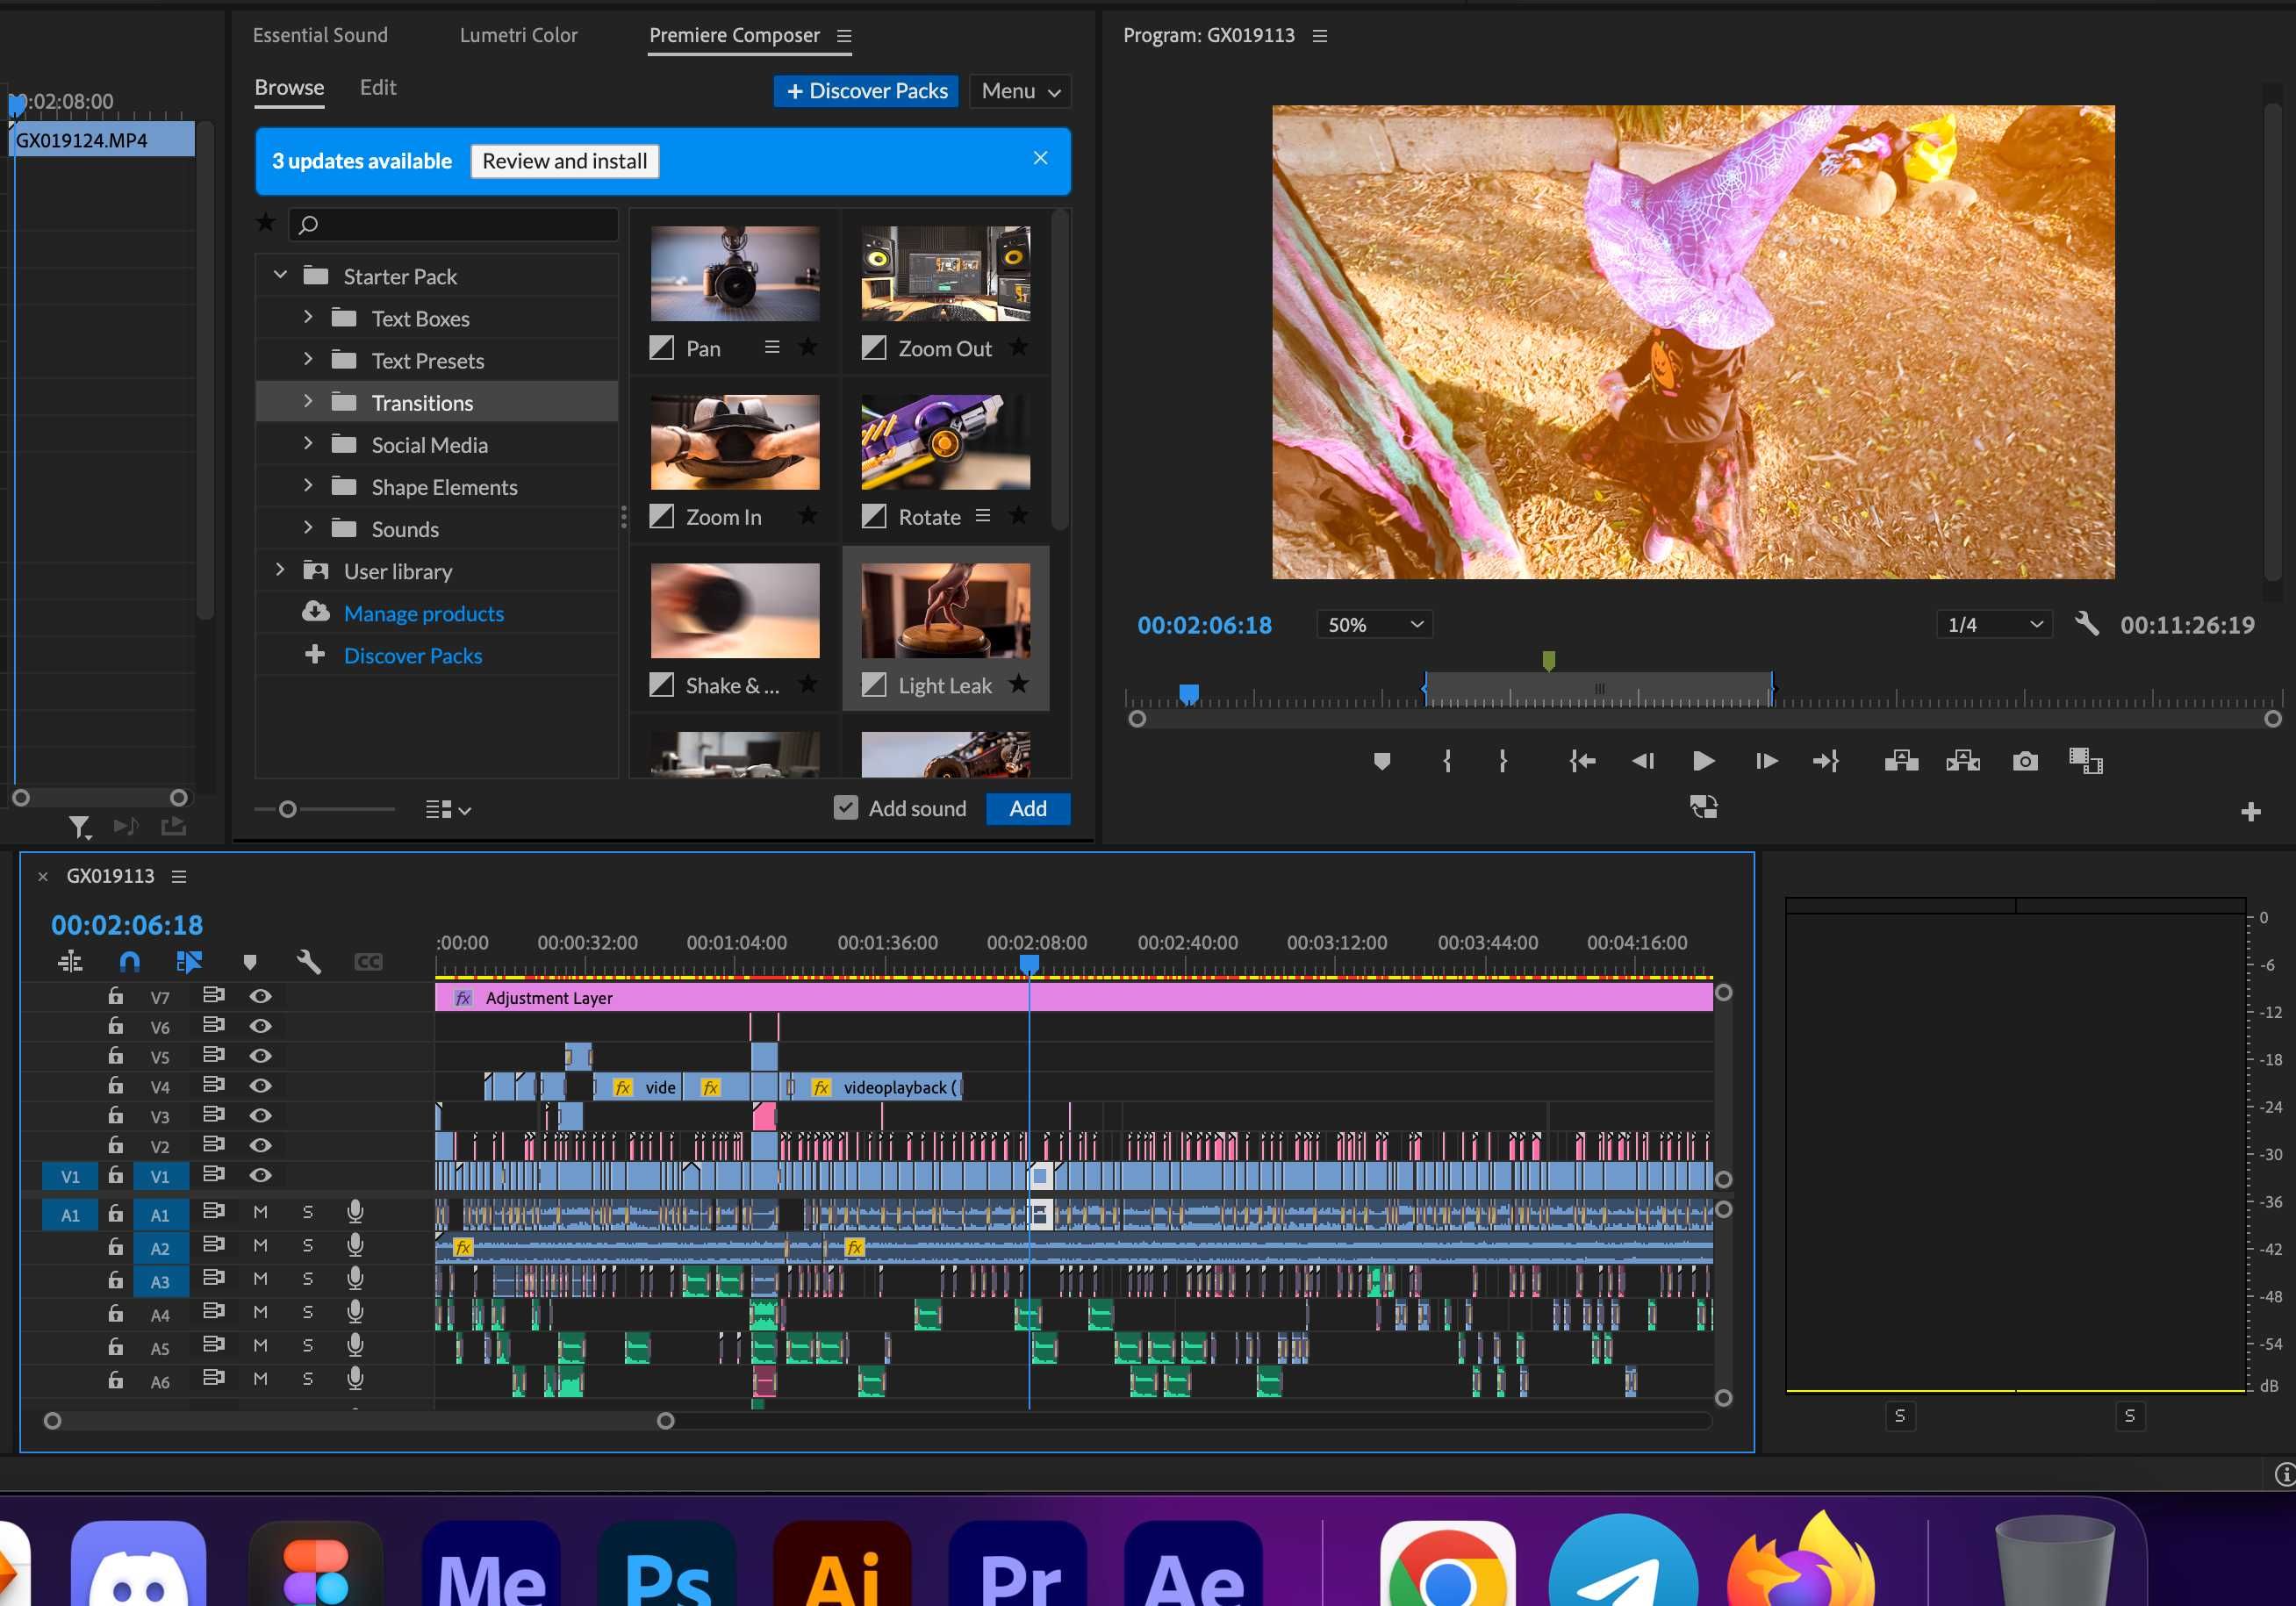Click the Play button in Program Monitor
Viewport: 2296px width, 1606px height.
(1703, 760)
